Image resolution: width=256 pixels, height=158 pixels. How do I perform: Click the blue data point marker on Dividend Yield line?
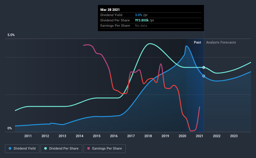[x=204, y=76]
